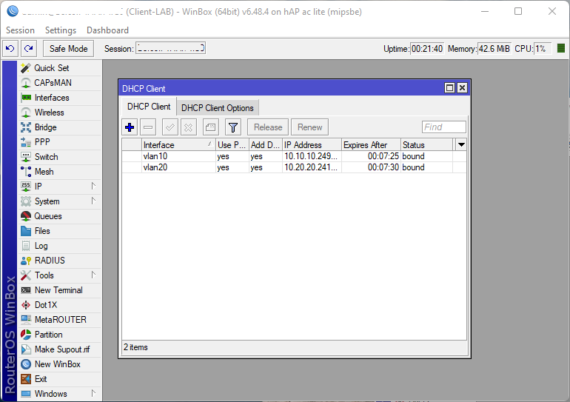Select the vlan10 row
The image size is (570, 402).
[x=294, y=156]
